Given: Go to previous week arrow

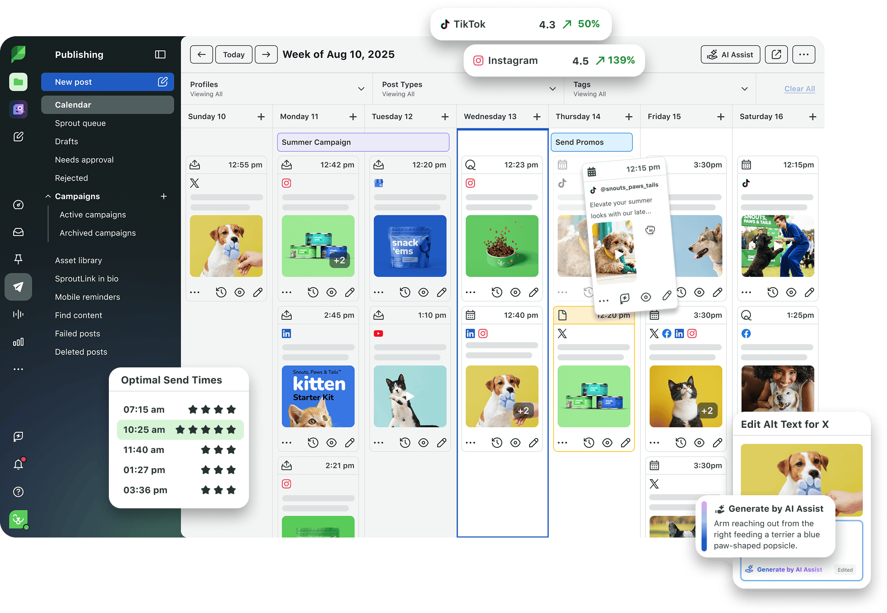Looking at the screenshot, I should coord(202,54).
